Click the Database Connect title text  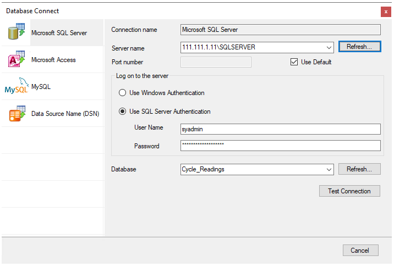pyautogui.click(x=32, y=11)
